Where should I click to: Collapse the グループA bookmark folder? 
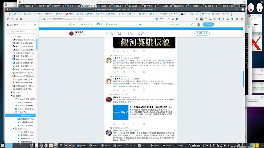[14, 112]
